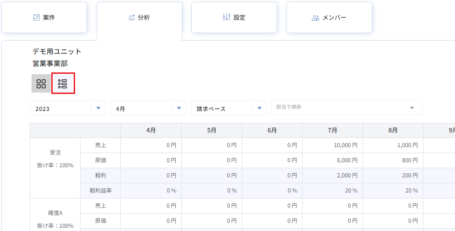The image size is (455, 231).
Task: Click the 20 % cell under 8月
Action: [393, 191]
